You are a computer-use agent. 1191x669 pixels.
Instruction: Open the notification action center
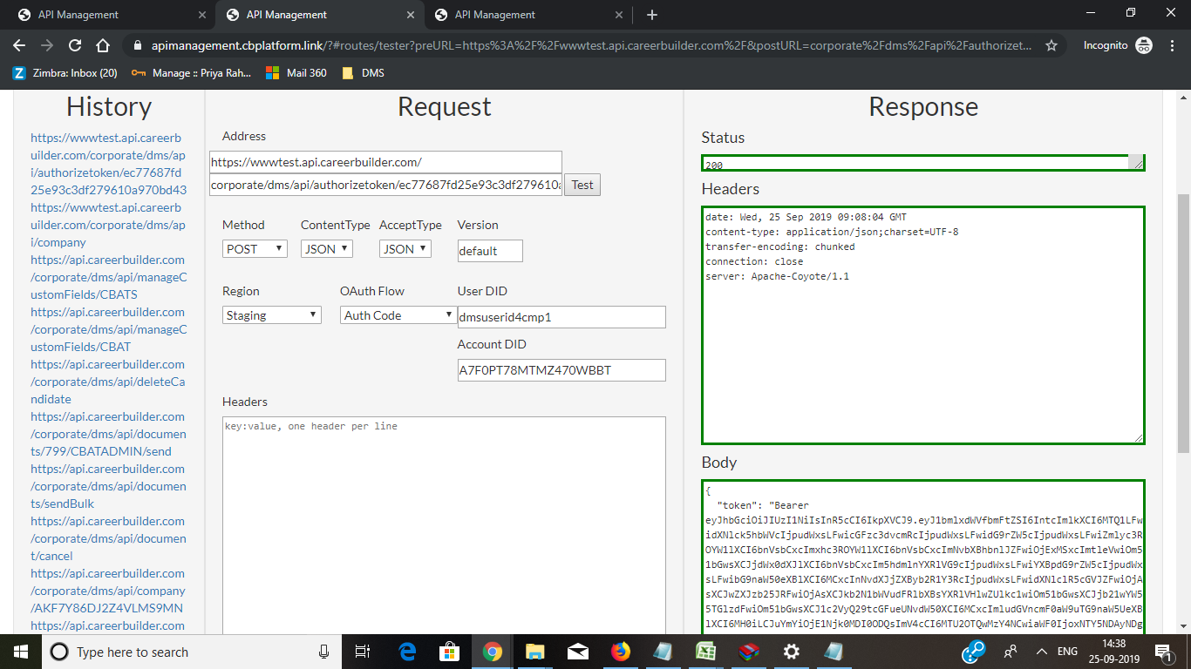click(x=1164, y=652)
